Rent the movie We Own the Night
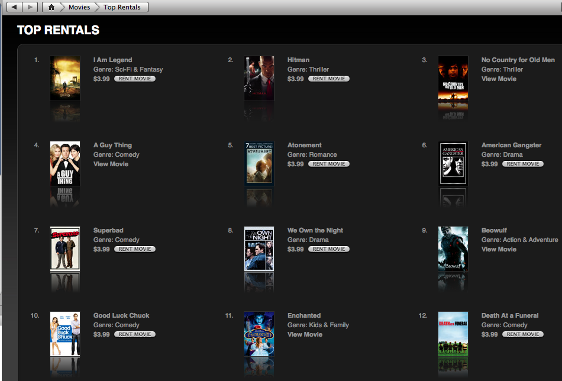562x381 pixels. 329,249
